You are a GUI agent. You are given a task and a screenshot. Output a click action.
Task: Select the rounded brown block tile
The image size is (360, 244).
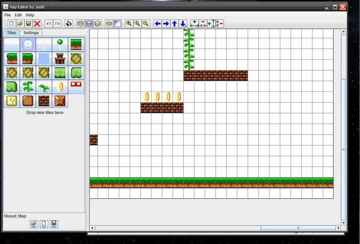click(28, 101)
